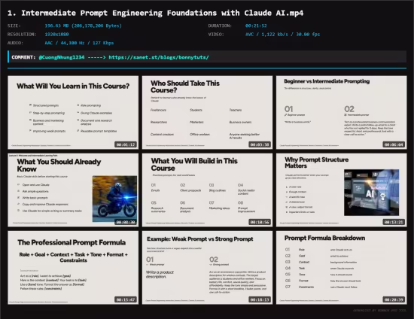The width and height of the screenshot is (414, 319).
Task: Click the RESOLUTION: label
Action: coord(22,35)
